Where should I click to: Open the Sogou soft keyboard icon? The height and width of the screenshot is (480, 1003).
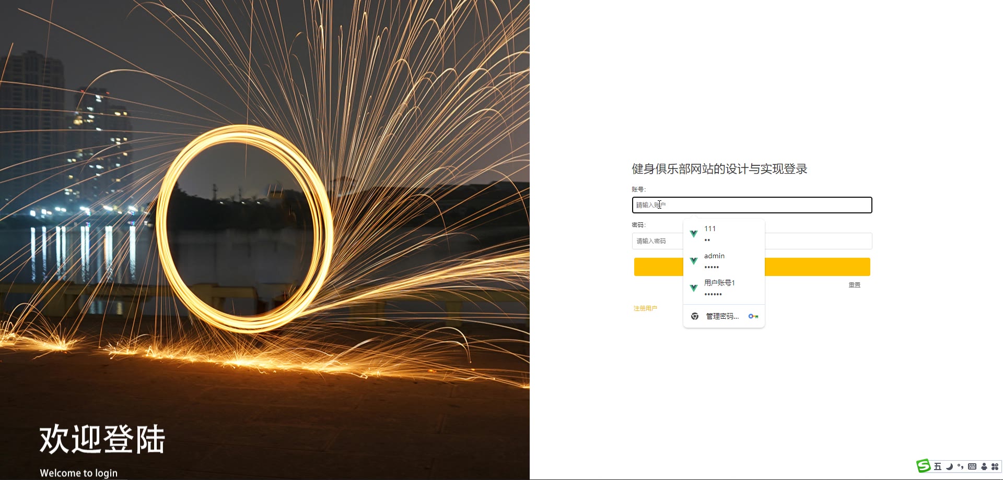[972, 466]
